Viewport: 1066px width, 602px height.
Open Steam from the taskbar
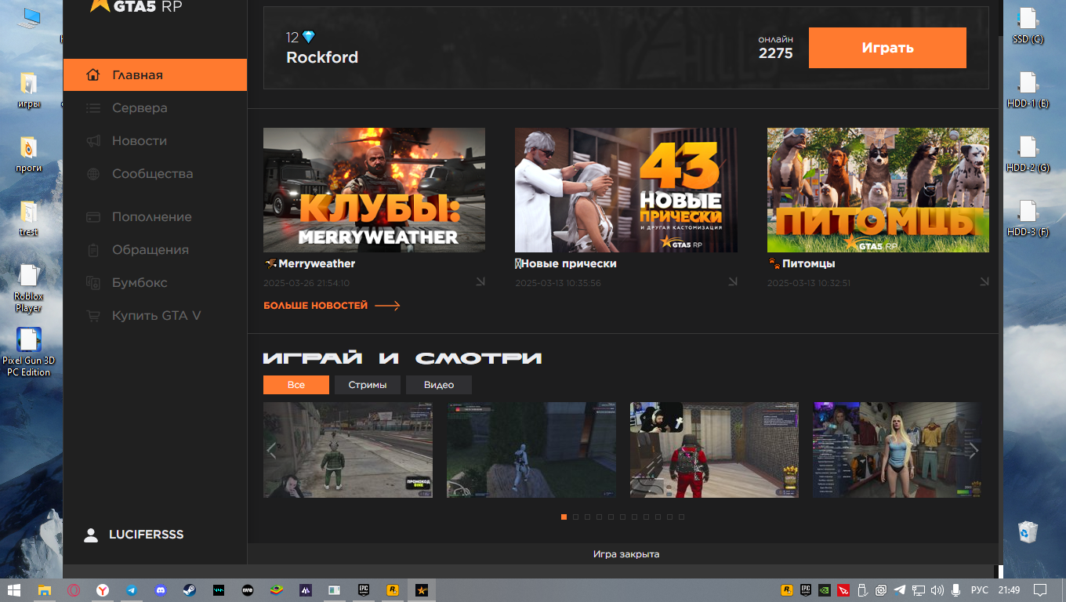(x=189, y=590)
